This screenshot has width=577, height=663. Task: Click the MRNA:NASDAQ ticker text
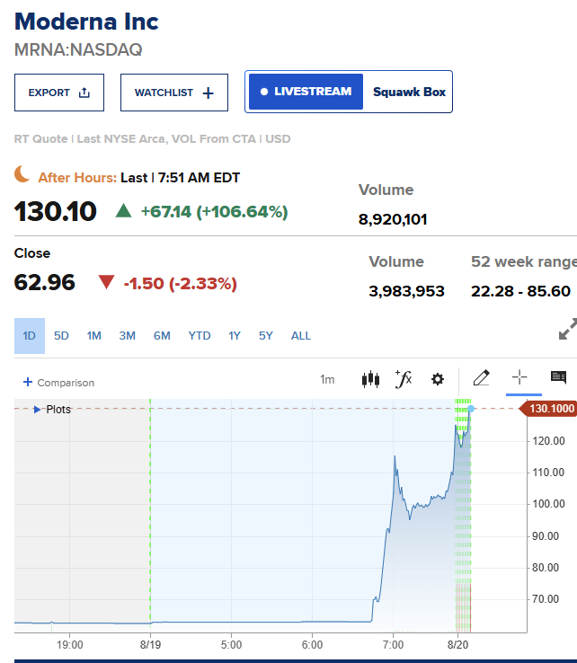[x=78, y=50]
